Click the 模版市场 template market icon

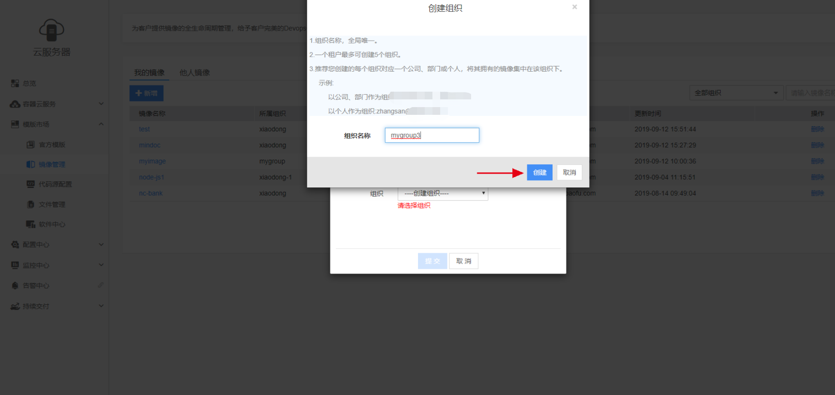tap(15, 124)
